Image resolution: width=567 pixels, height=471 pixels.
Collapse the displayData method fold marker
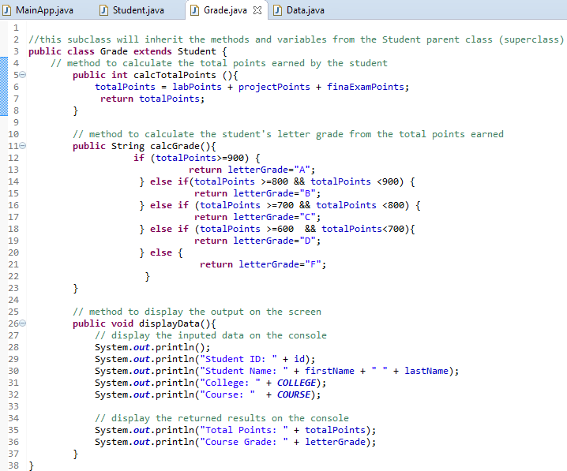22,323
